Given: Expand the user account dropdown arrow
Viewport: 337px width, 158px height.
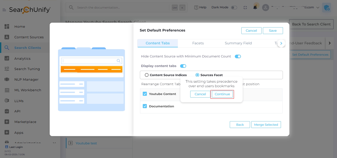Looking at the screenshot, I should point(318,8).
